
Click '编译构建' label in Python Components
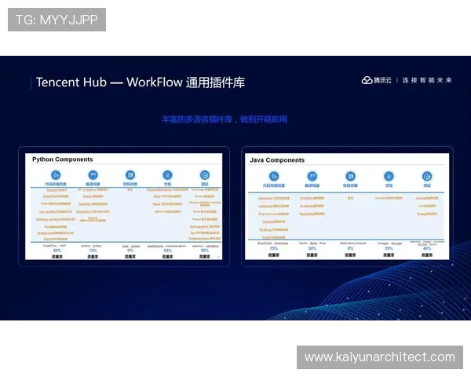coord(93,184)
